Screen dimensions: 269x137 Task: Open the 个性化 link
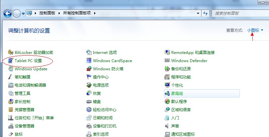(177, 85)
